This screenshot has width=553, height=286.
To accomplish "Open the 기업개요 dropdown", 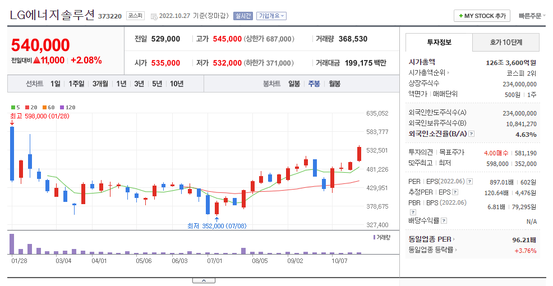I will [271, 16].
